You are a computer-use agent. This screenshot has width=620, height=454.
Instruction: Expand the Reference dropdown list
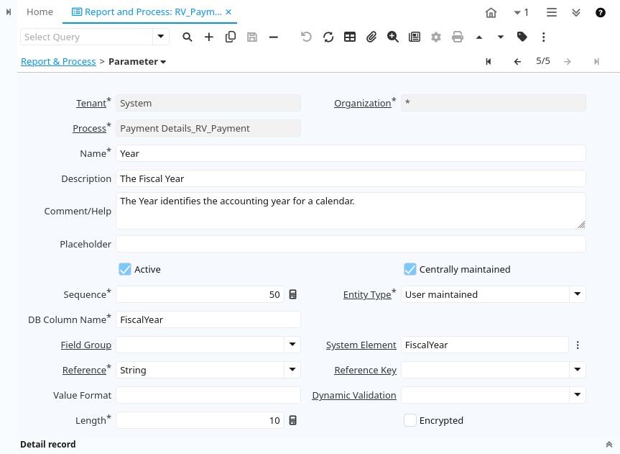[292, 370]
